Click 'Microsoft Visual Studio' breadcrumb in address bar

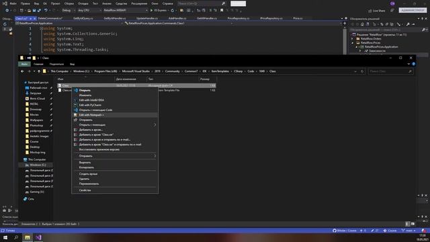tap(136, 71)
